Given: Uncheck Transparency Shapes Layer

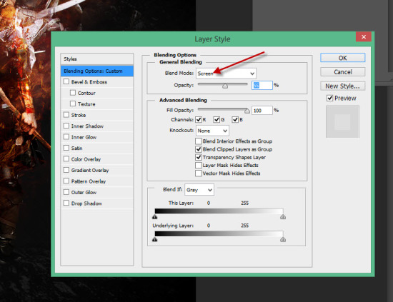Looking at the screenshot, I should [199, 157].
